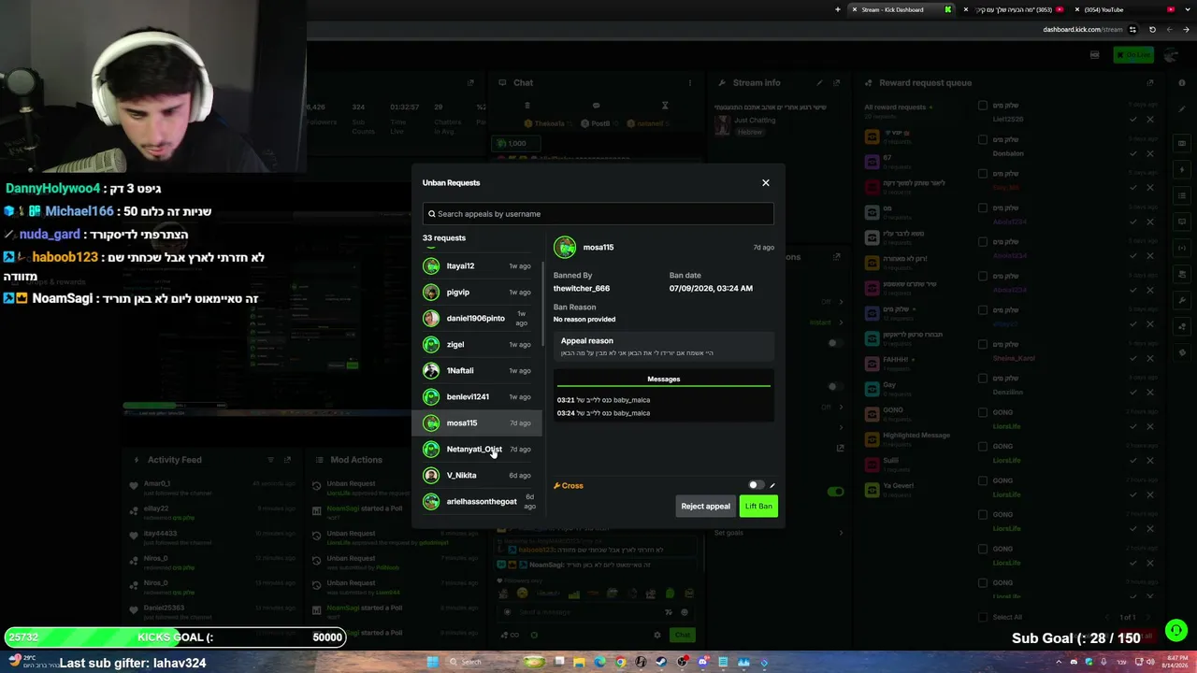Toggle the switch above Lift Ban
1197x673 pixels.
point(756,485)
